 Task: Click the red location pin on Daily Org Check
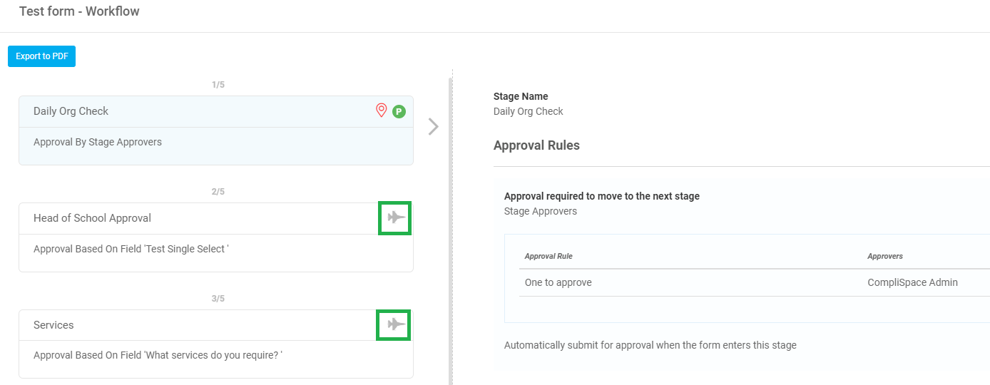click(381, 111)
